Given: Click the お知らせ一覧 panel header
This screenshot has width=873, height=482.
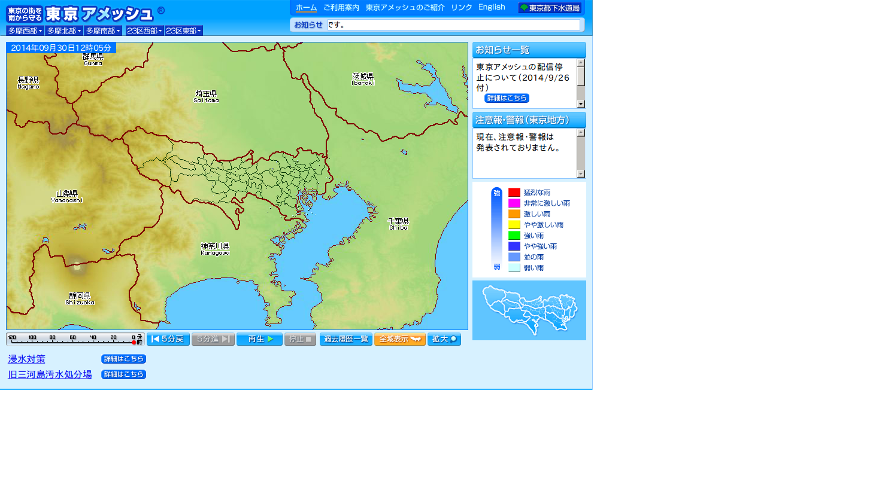Looking at the screenshot, I should pyautogui.click(x=529, y=50).
